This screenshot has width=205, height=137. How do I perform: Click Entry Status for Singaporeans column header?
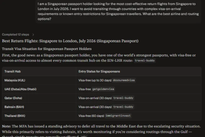[x=99, y=71]
